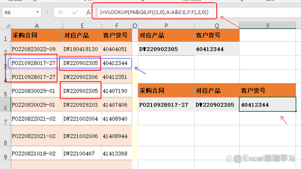This screenshot has height=169, width=301.
Task: Select column A header
Action: coord(37,25)
